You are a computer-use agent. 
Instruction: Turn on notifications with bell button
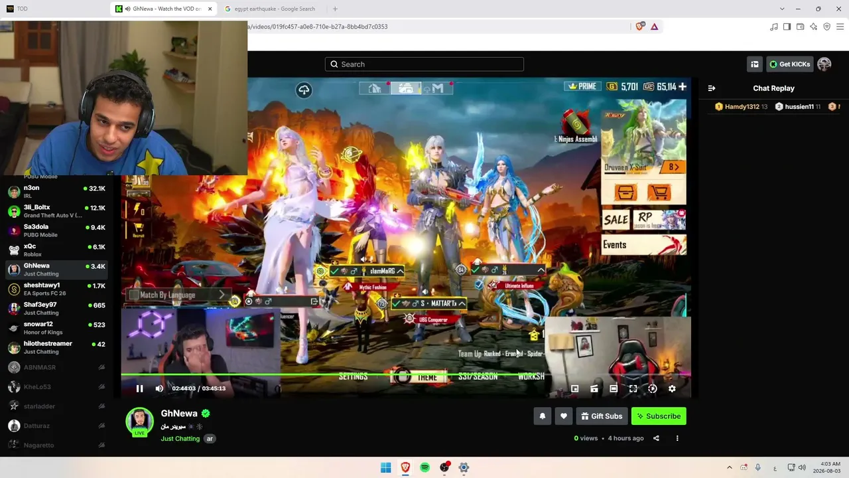[x=543, y=416]
